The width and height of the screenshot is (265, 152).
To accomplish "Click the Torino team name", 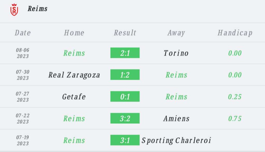I will 176,53.
